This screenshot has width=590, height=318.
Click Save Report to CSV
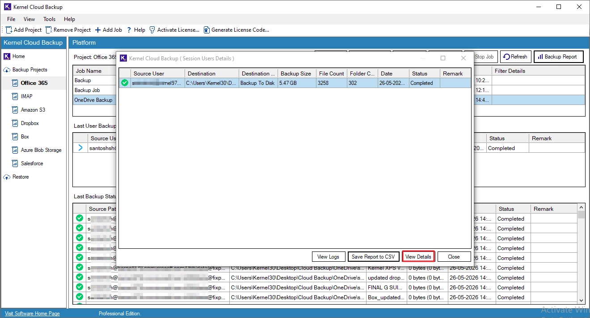pyautogui.click(x=373, y=257)
